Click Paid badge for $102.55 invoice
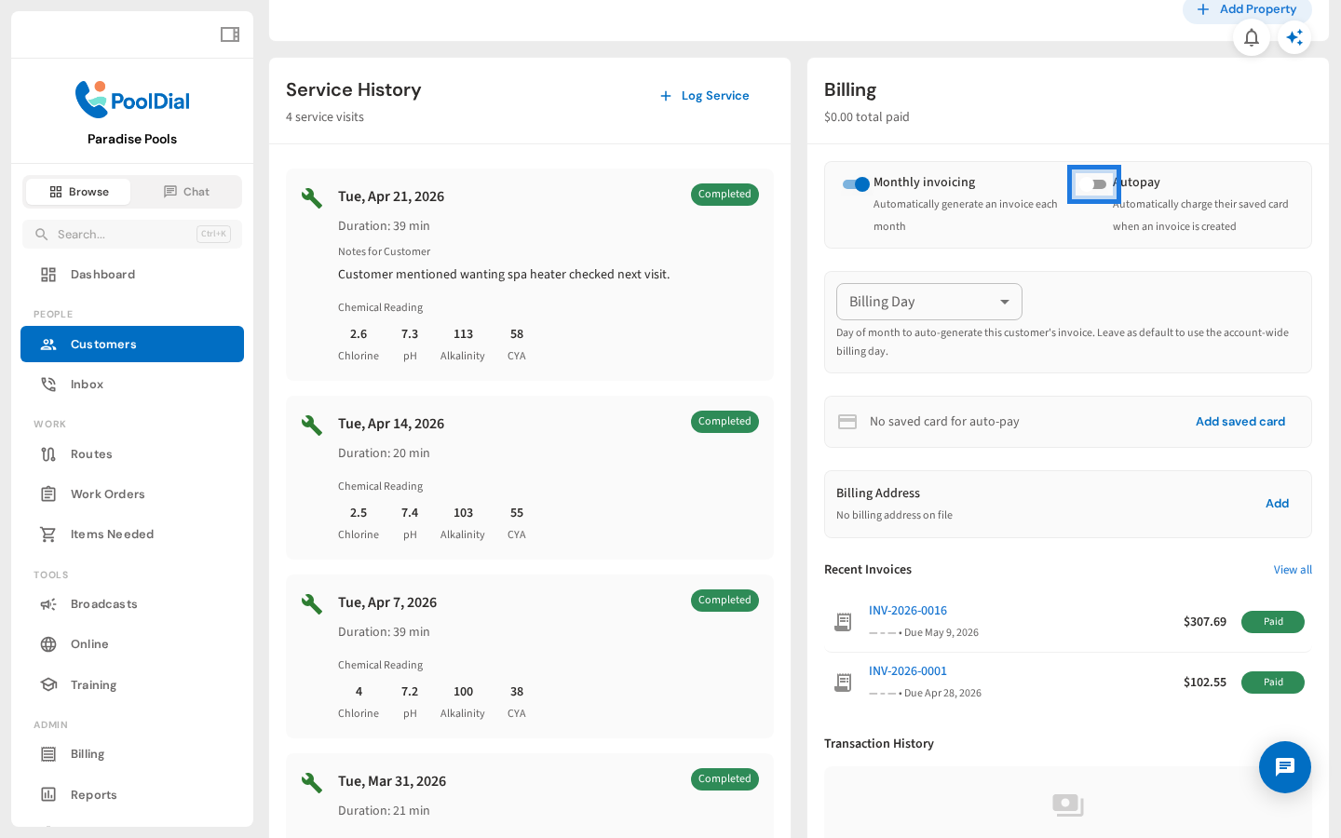Screen dimensions: 1341x838 tap(1273, 683)
